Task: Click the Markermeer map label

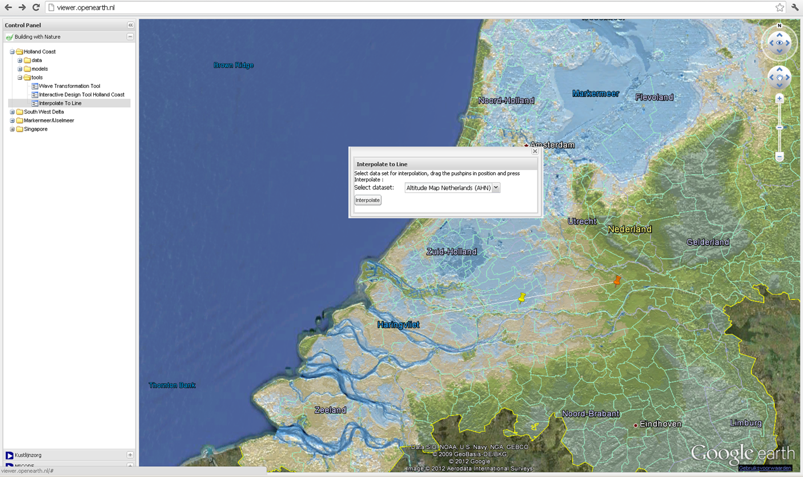Action: pos(596,93)
